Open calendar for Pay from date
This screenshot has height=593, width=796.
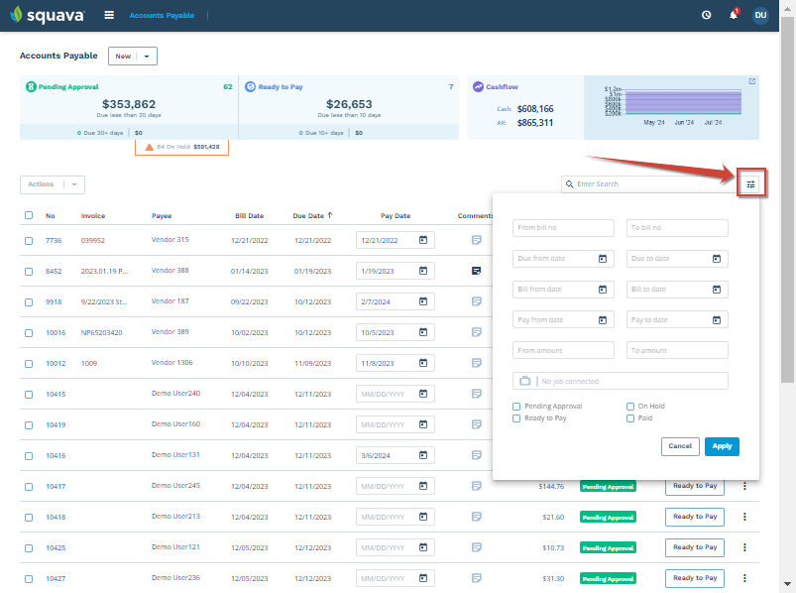603,320
